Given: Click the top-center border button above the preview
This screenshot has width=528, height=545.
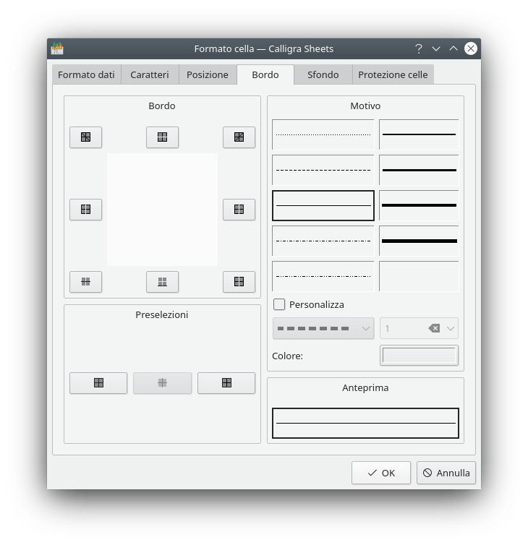Looking at the screenshot, I should point(162,137).
